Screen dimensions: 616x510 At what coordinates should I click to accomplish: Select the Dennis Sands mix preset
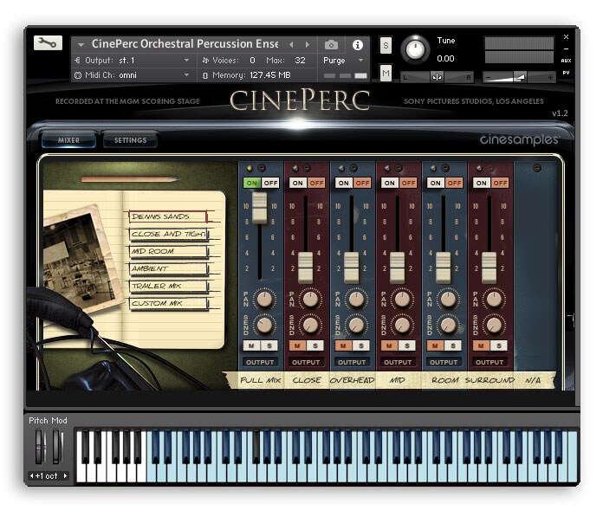168,216
